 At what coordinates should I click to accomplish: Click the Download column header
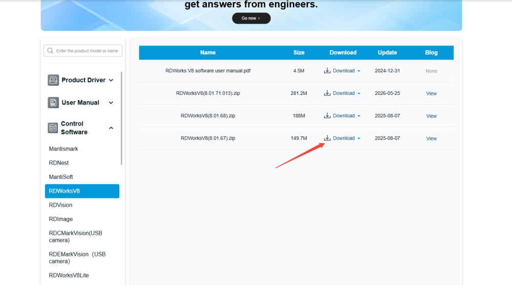point(343,53)
